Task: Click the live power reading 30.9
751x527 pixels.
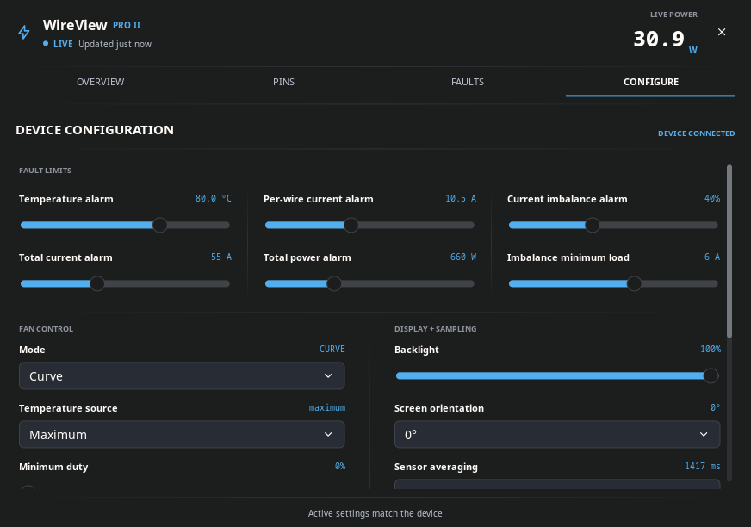Action: (659, 39)
